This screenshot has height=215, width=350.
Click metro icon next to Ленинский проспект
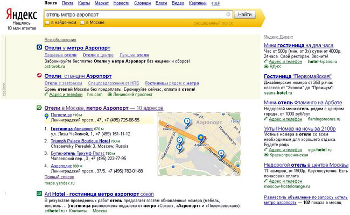pyautogui.click(x=110, y=94)
